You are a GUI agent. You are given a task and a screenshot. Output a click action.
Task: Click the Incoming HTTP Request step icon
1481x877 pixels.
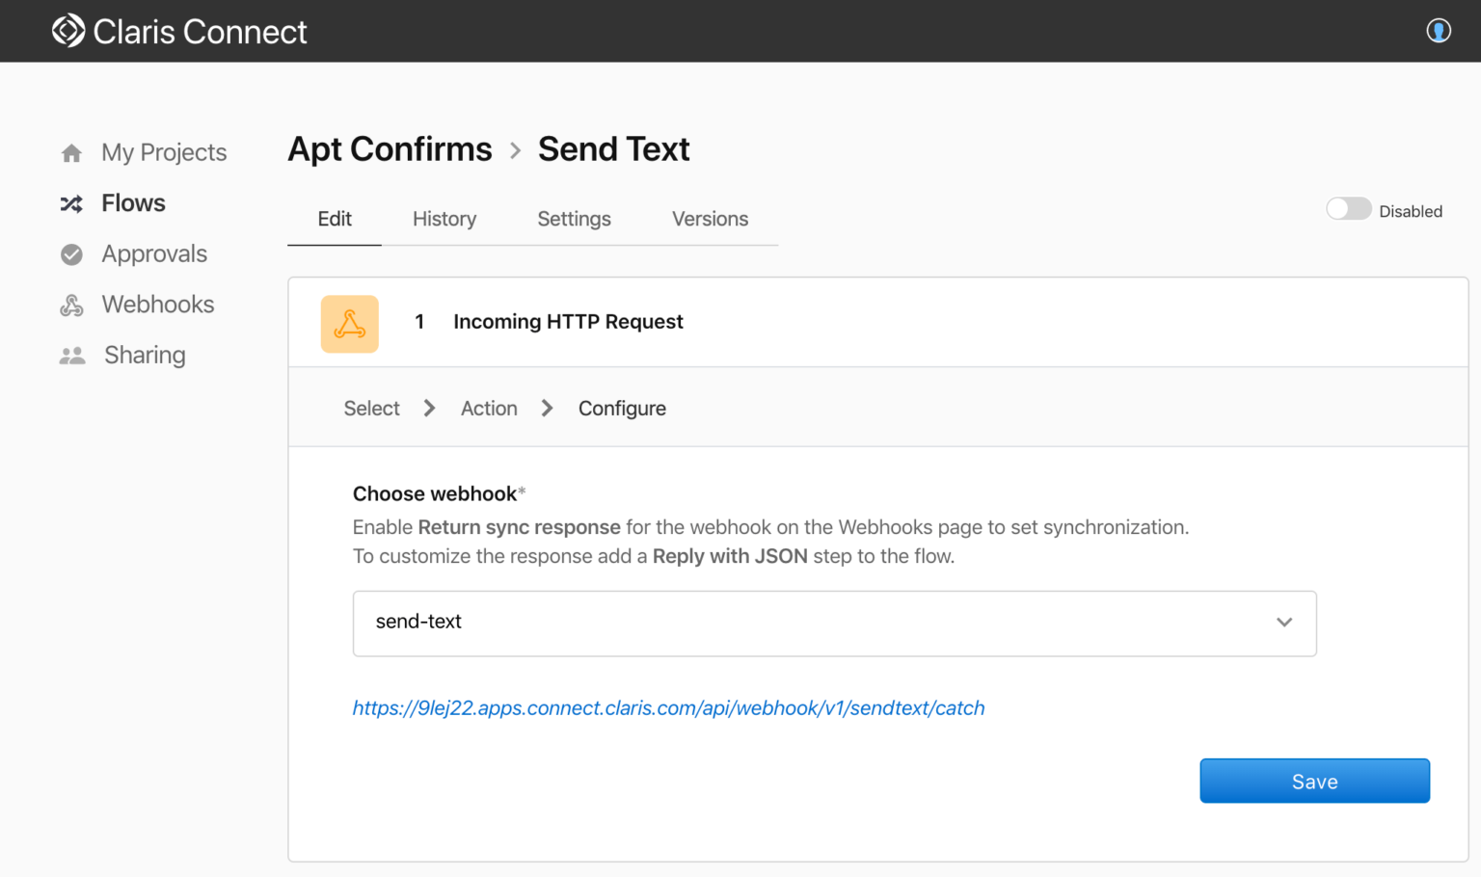[x=349, y=324]
